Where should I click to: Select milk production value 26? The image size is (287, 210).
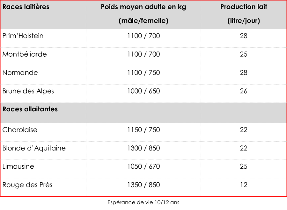tap(244, 91)
